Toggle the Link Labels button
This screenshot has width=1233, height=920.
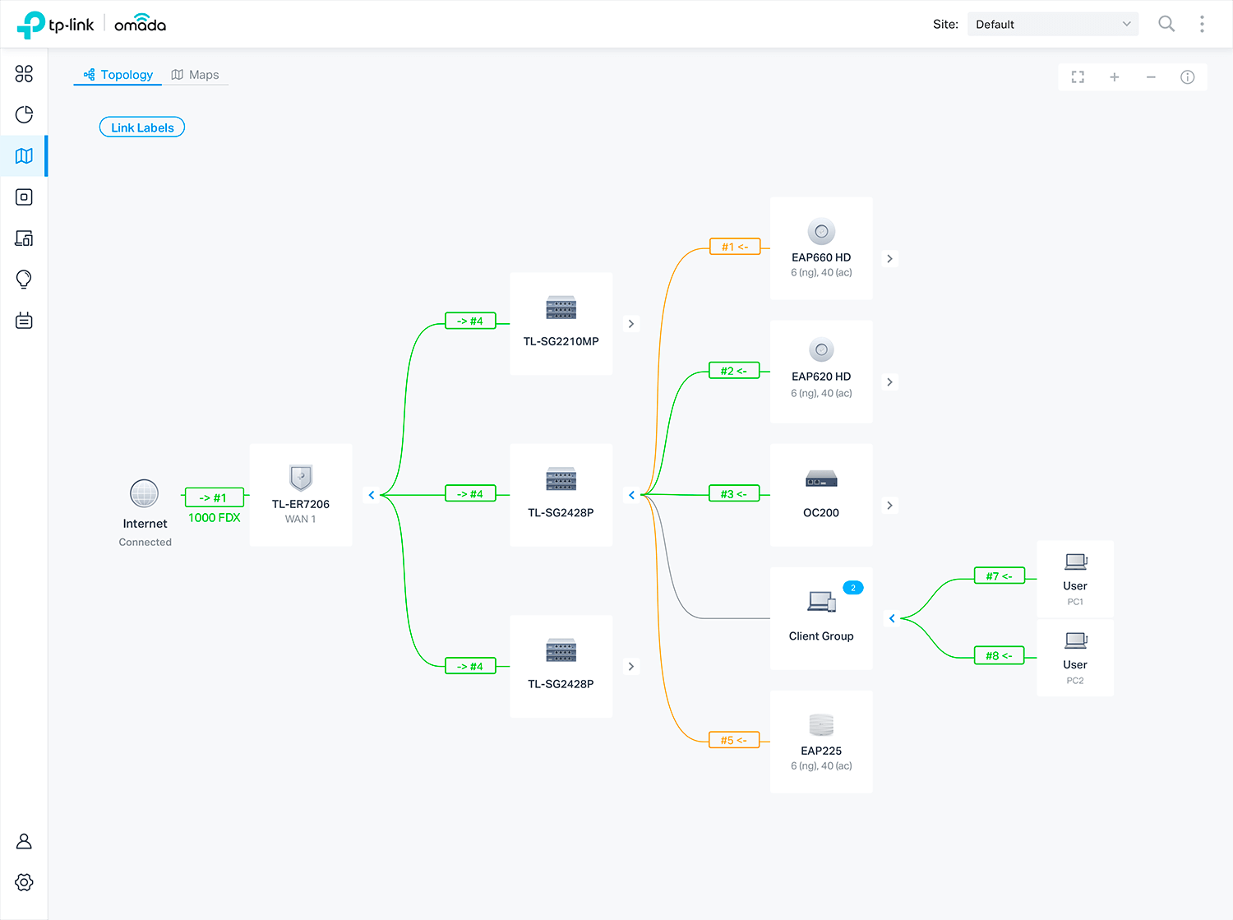(142, 127)
